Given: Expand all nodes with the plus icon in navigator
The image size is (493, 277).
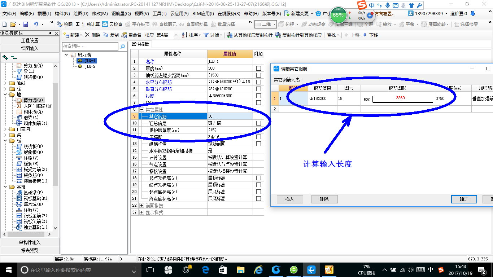Looking at the screenshot, I should [5, 57].
